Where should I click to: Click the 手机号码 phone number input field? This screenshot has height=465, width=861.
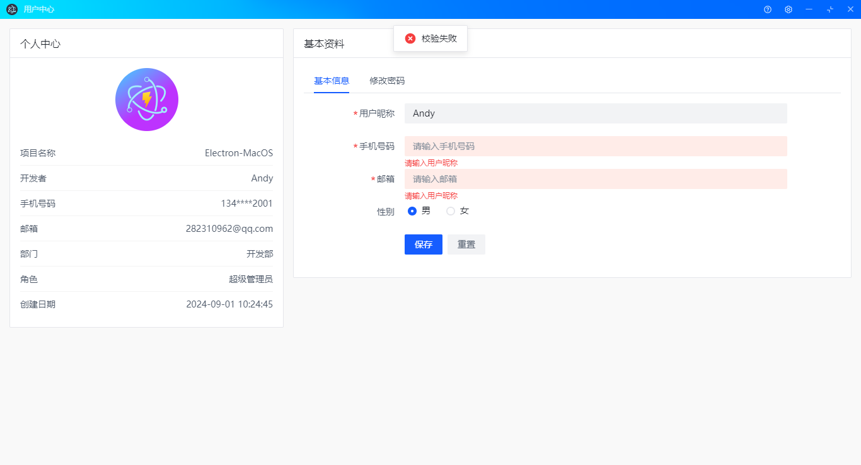point(596,146)
